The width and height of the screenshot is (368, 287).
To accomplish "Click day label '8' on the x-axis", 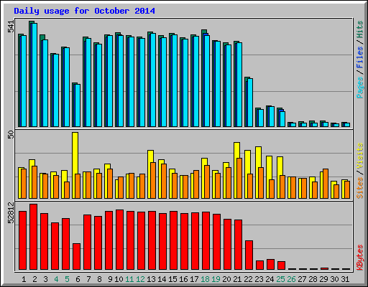I will click(x=99, y=279).
